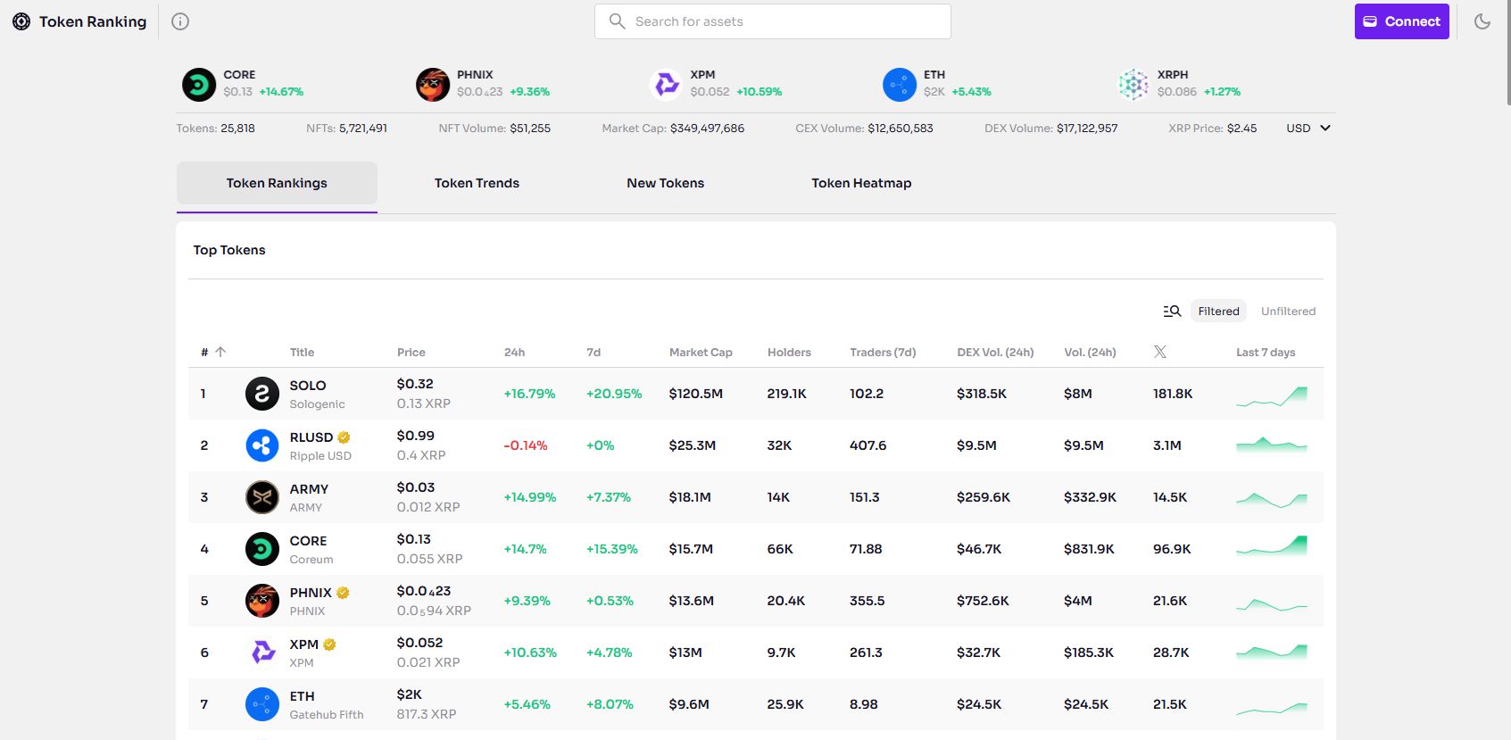This screenshot has height=740, width=1511.
Task: Toggle dark mode moon icon
Action: click(1482, 21)
